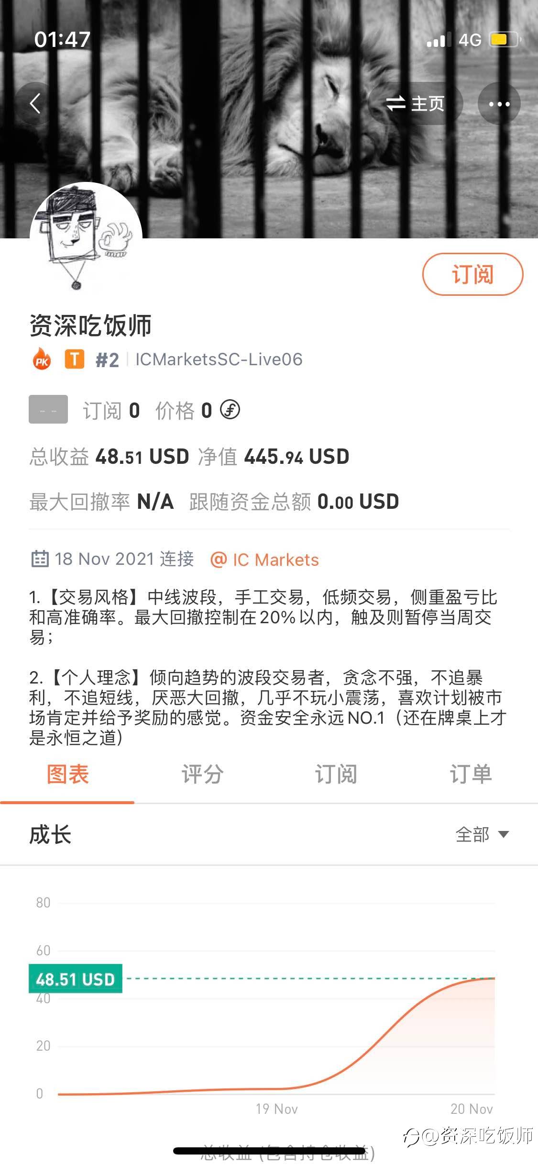Tap the 主页 switch button
The width and height of the screenshot is (538, 1166).
(x=415, y=103)
